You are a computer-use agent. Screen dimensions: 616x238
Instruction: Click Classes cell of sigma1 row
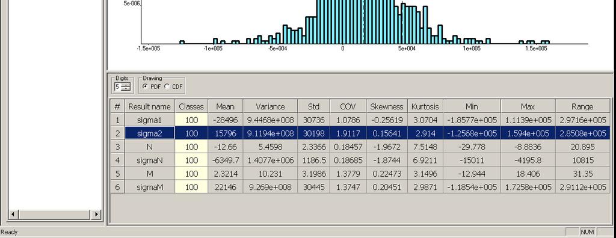(191, 120)
